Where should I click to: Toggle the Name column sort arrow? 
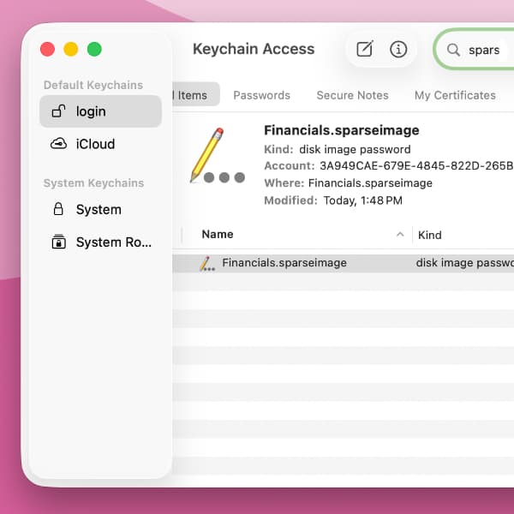[x=400, y=235]
